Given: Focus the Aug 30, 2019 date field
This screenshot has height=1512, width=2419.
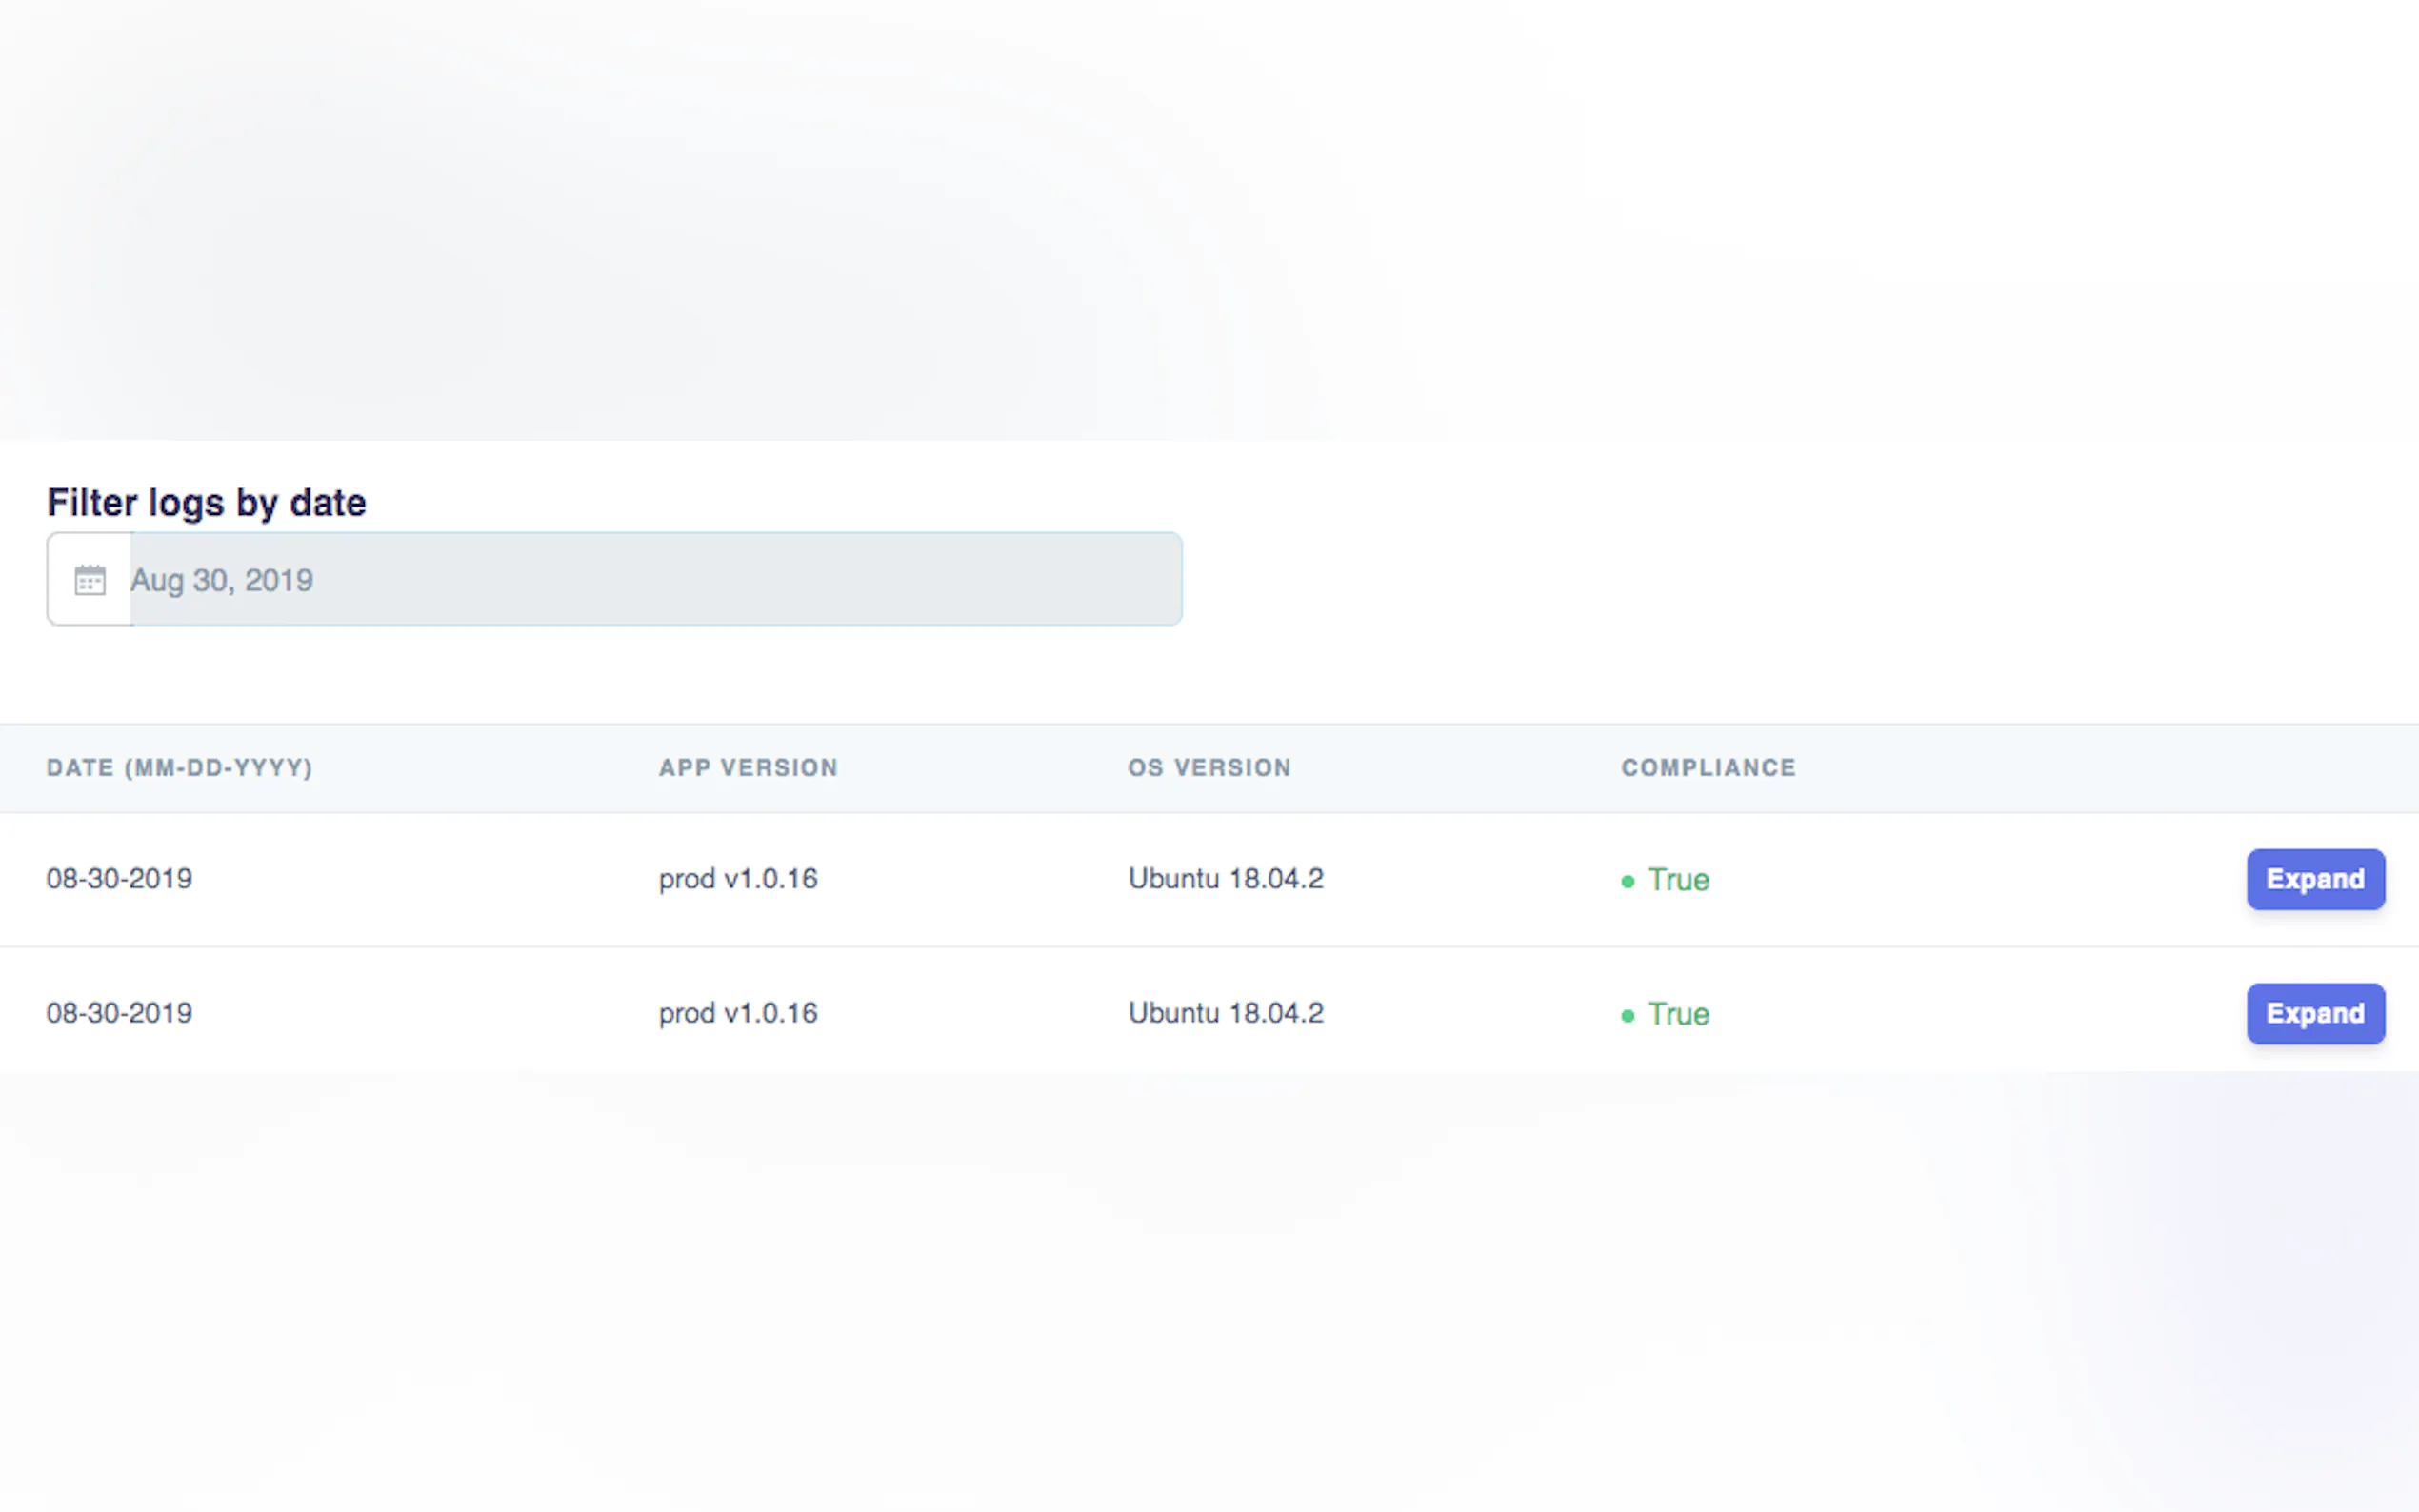Looking at the screenshot, I should [x=655, y=580].
